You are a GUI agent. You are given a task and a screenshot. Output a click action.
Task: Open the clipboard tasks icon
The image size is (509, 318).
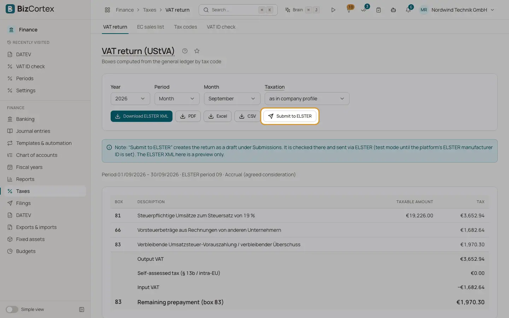point(379,10)
